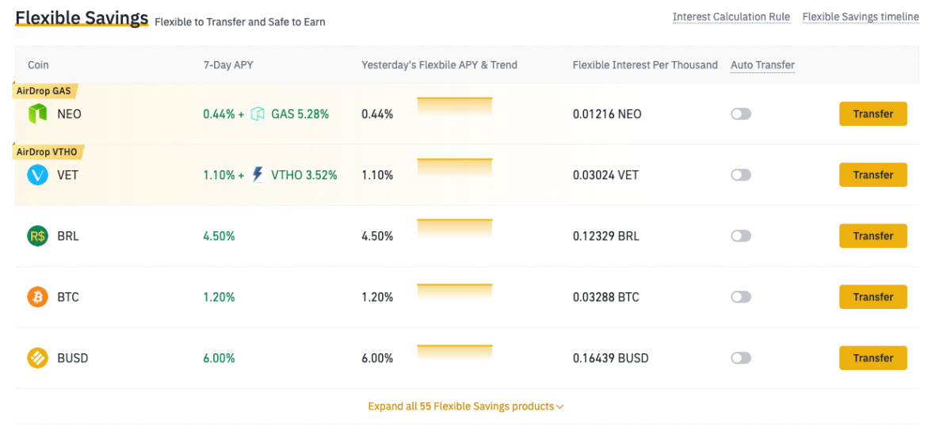Click the AirDrop VTHO badge
The width and height of the screenshot is (951, 431).
coord(48,151)
